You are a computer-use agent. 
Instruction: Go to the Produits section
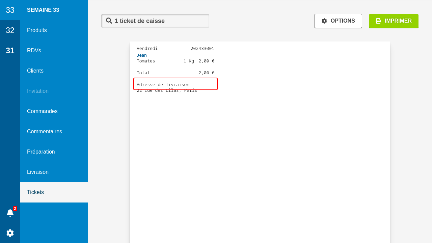click(37, 30)
